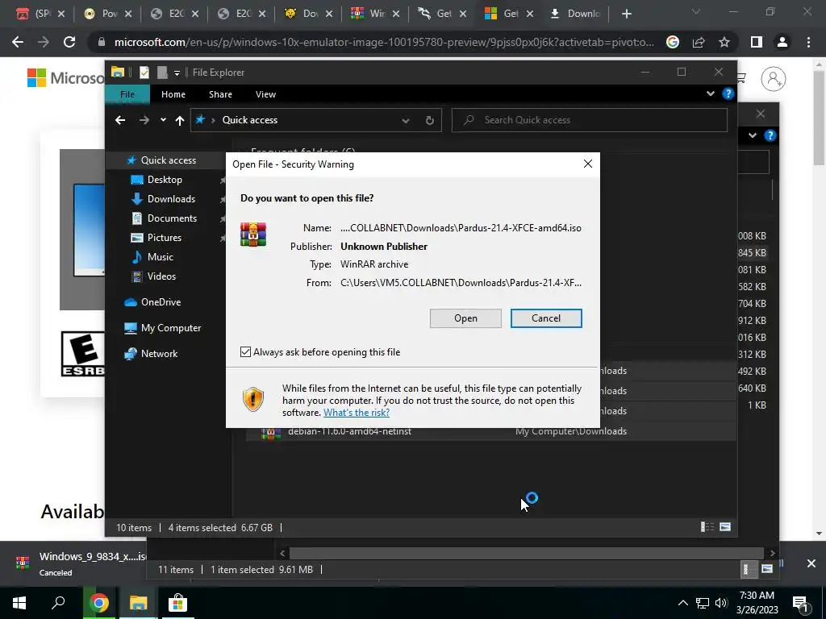
Task: Reload the Microsoft page in Chrome
Action: pos(69,42)
